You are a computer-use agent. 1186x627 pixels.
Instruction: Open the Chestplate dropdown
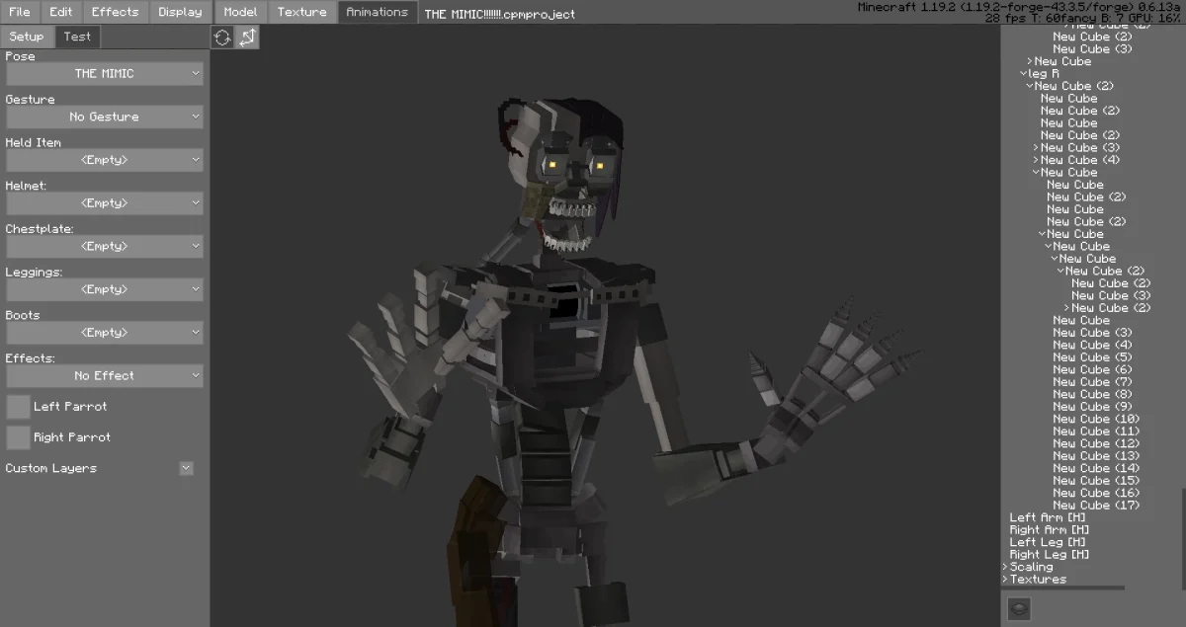tap(104, 247)
